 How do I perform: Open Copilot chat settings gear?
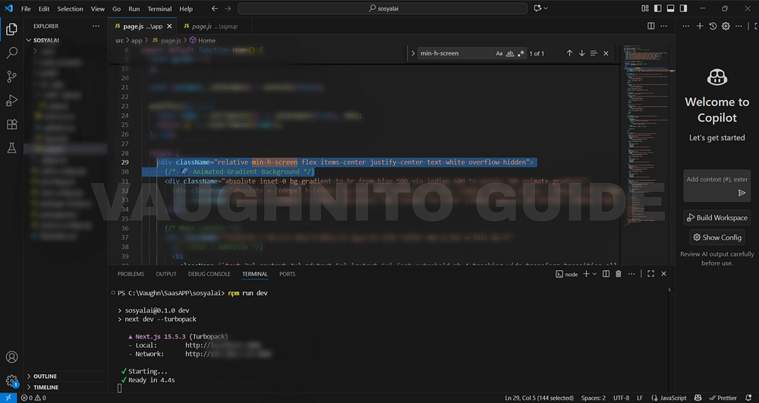pos(726,26)
